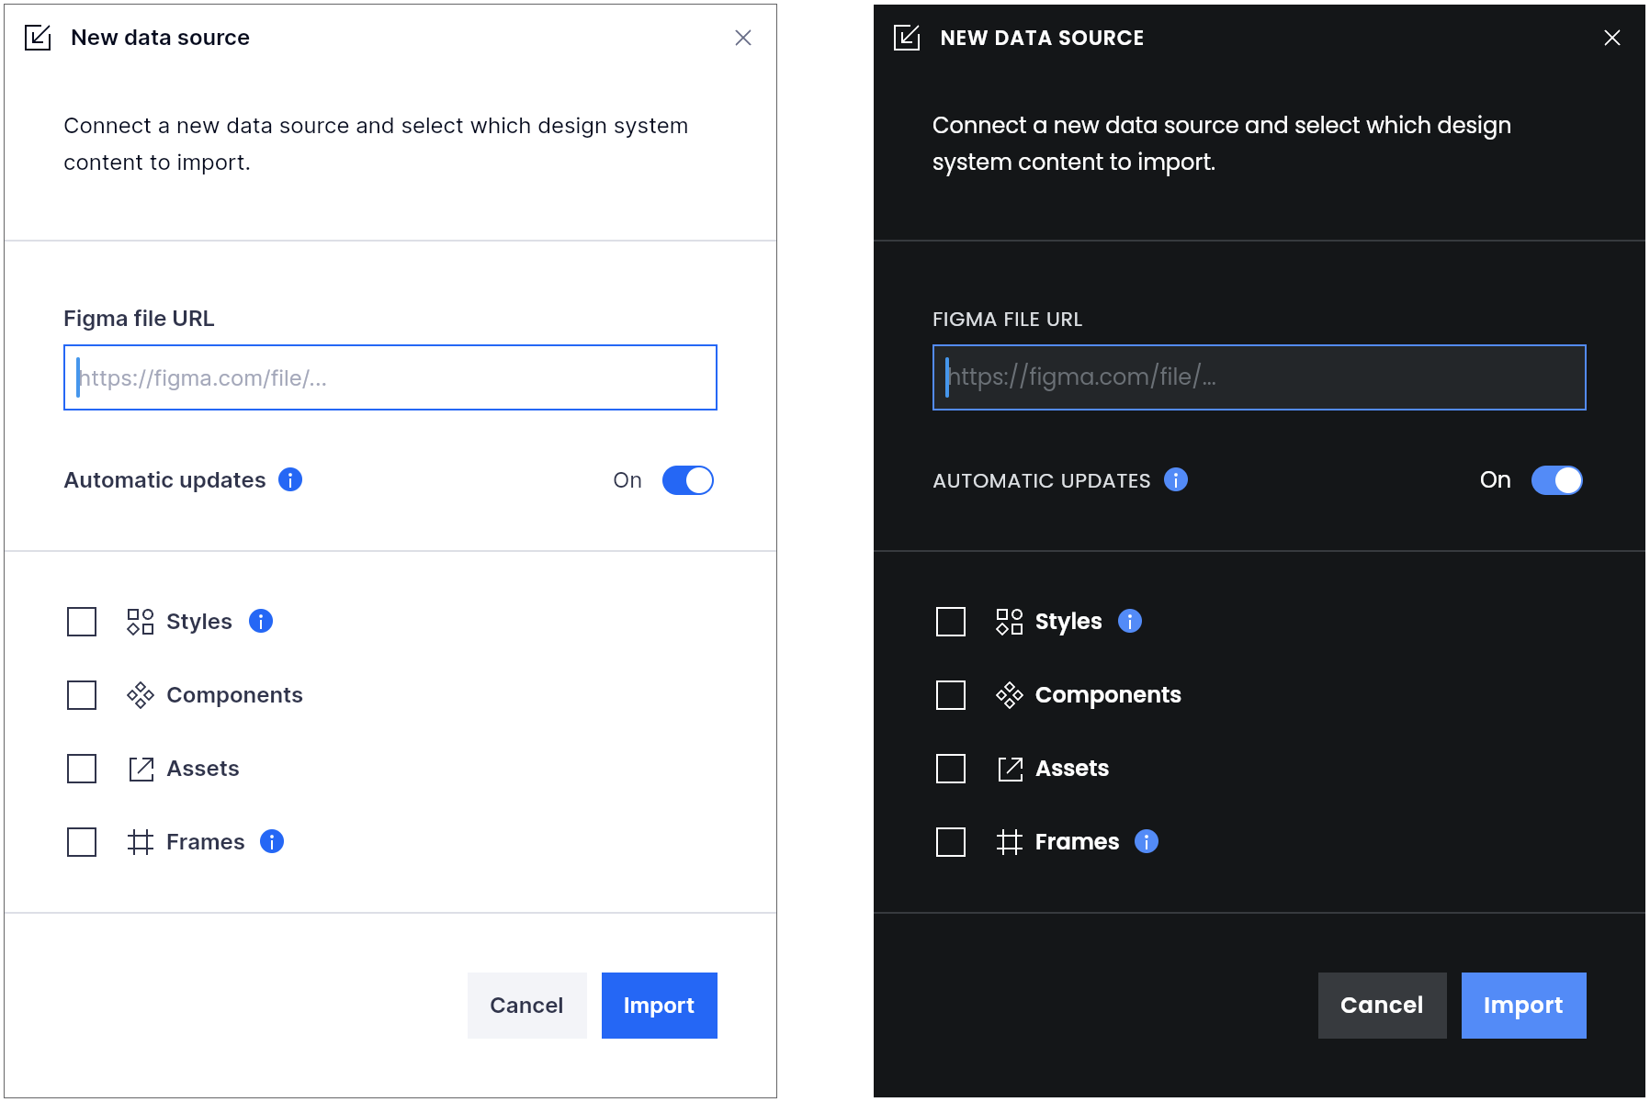1650x1102 pixels.
Task: Click the 'NEW DATA SOURCE' title in dark dialog
Action: 1042,39
